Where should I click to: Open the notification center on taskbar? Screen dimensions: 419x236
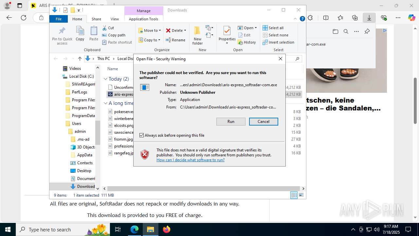click(x=408, y=229)
